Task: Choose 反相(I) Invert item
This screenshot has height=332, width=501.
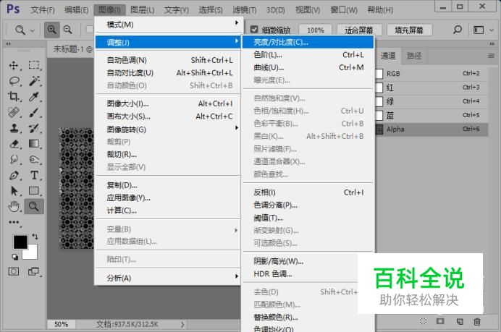Action: tap(308, 192)
